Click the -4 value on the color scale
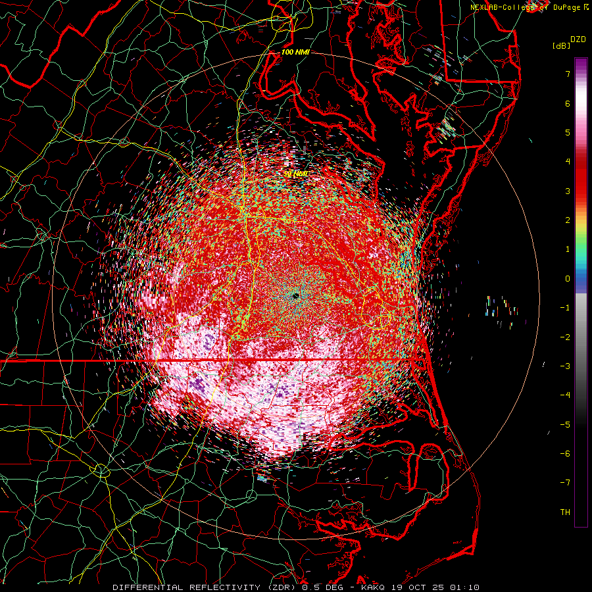 click(x=565, y=395)
